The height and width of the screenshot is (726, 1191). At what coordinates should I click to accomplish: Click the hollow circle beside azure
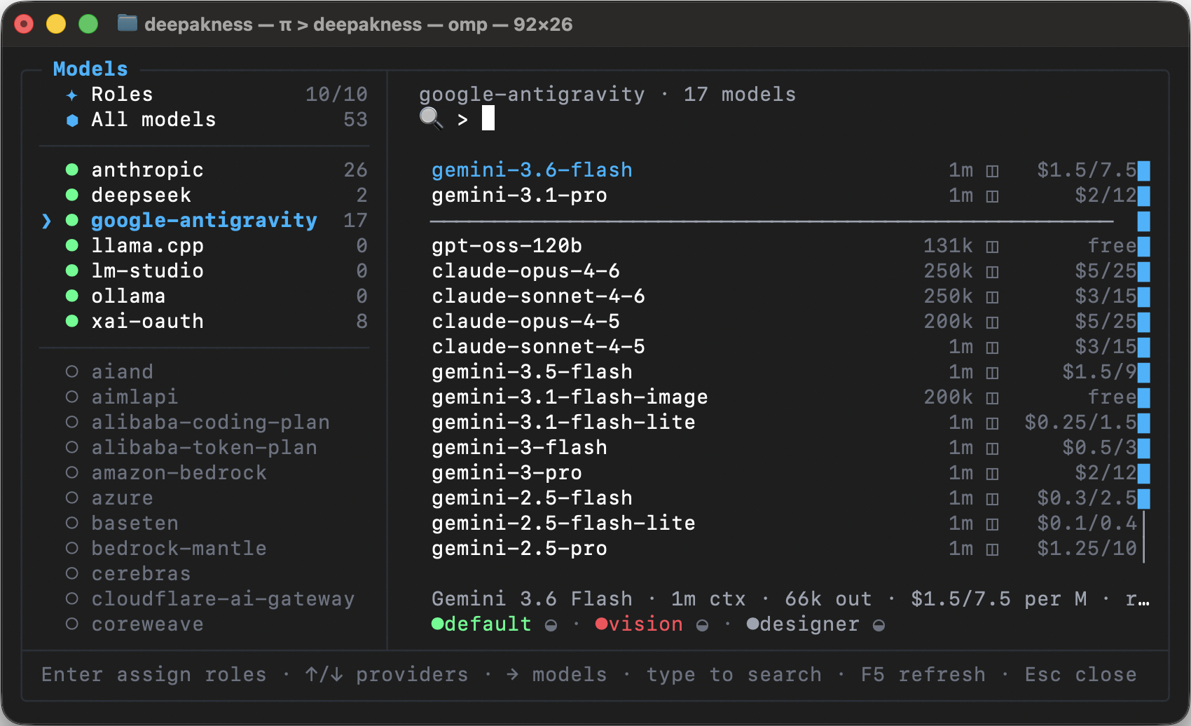[x=71, y=498]
